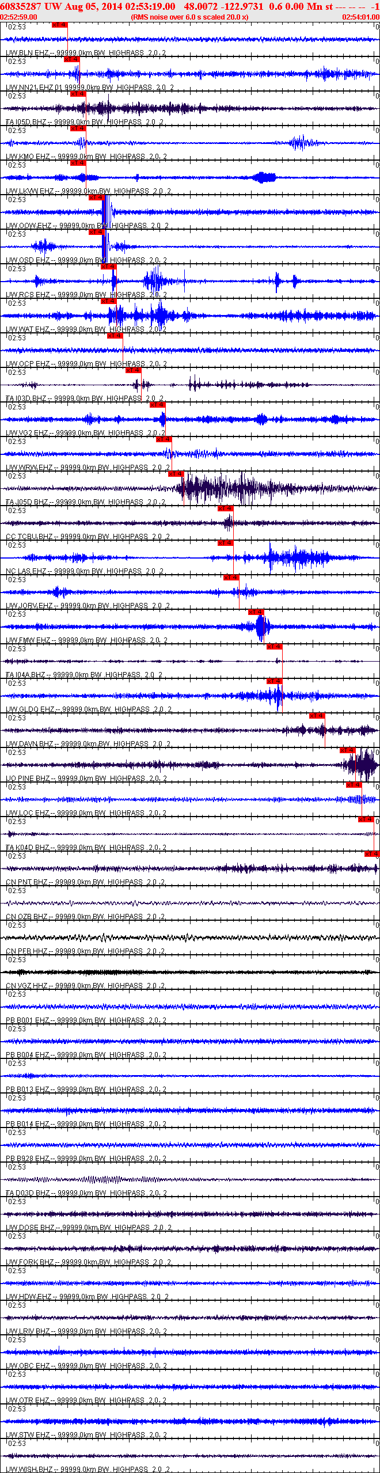Select the red pick marker on TA I04A trace
This screenshot has width=380, height=1473.
[274, 647]
